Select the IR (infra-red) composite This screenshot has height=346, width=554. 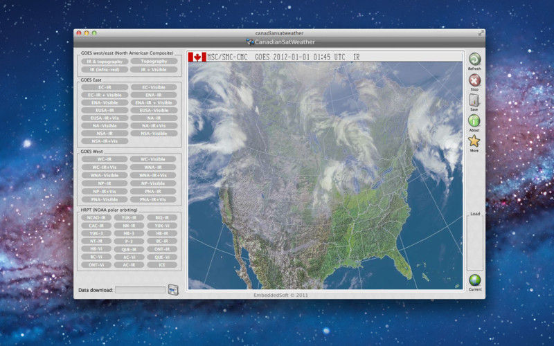pos(105,70)
